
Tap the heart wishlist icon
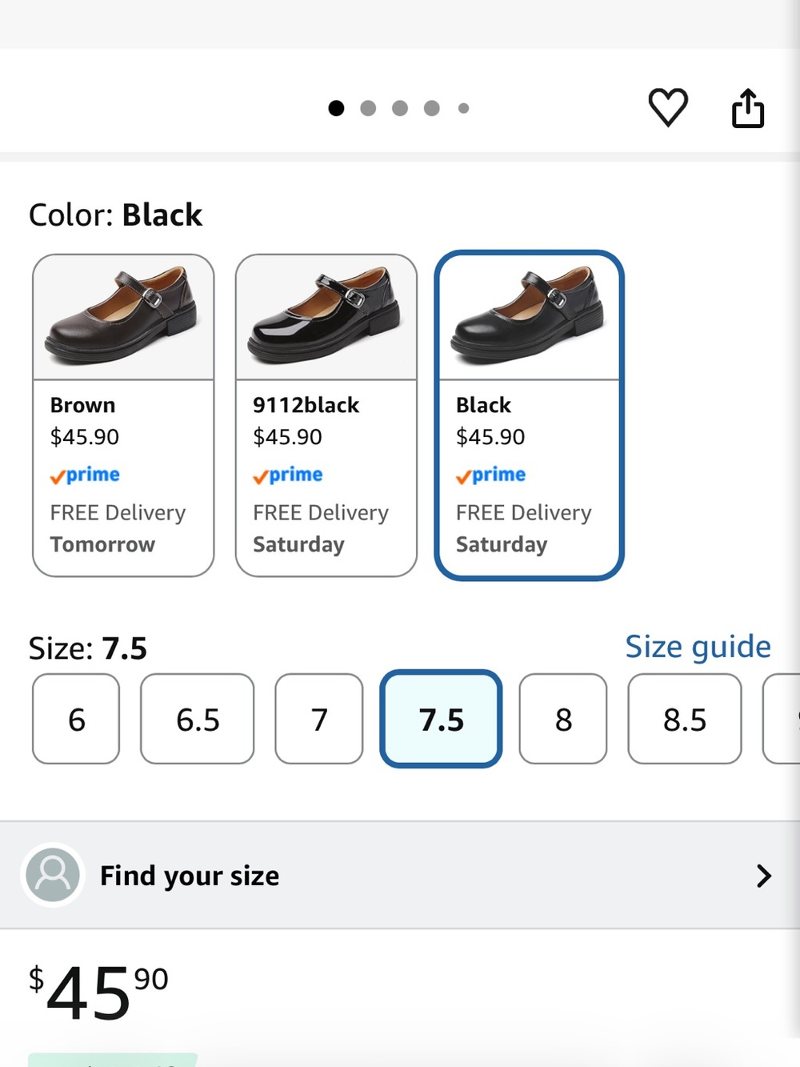click(x=668, y=107)
